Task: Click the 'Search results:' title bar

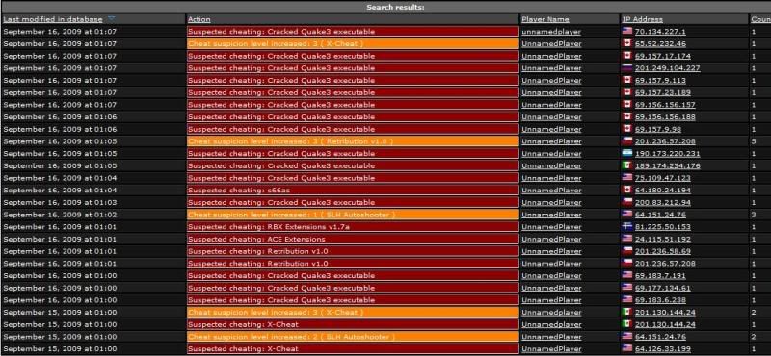Action: click(x=386, y=7)
